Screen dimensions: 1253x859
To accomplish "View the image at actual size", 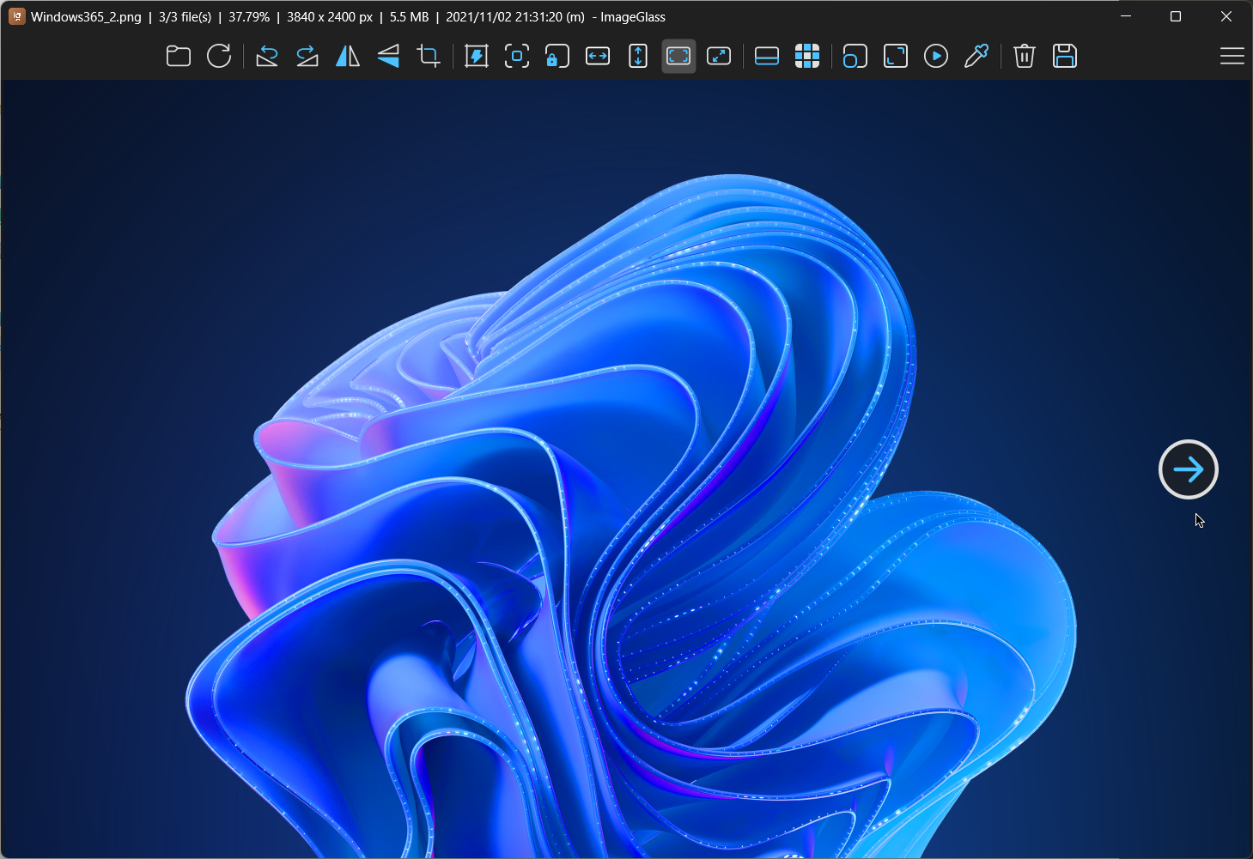I will (517, 57).
